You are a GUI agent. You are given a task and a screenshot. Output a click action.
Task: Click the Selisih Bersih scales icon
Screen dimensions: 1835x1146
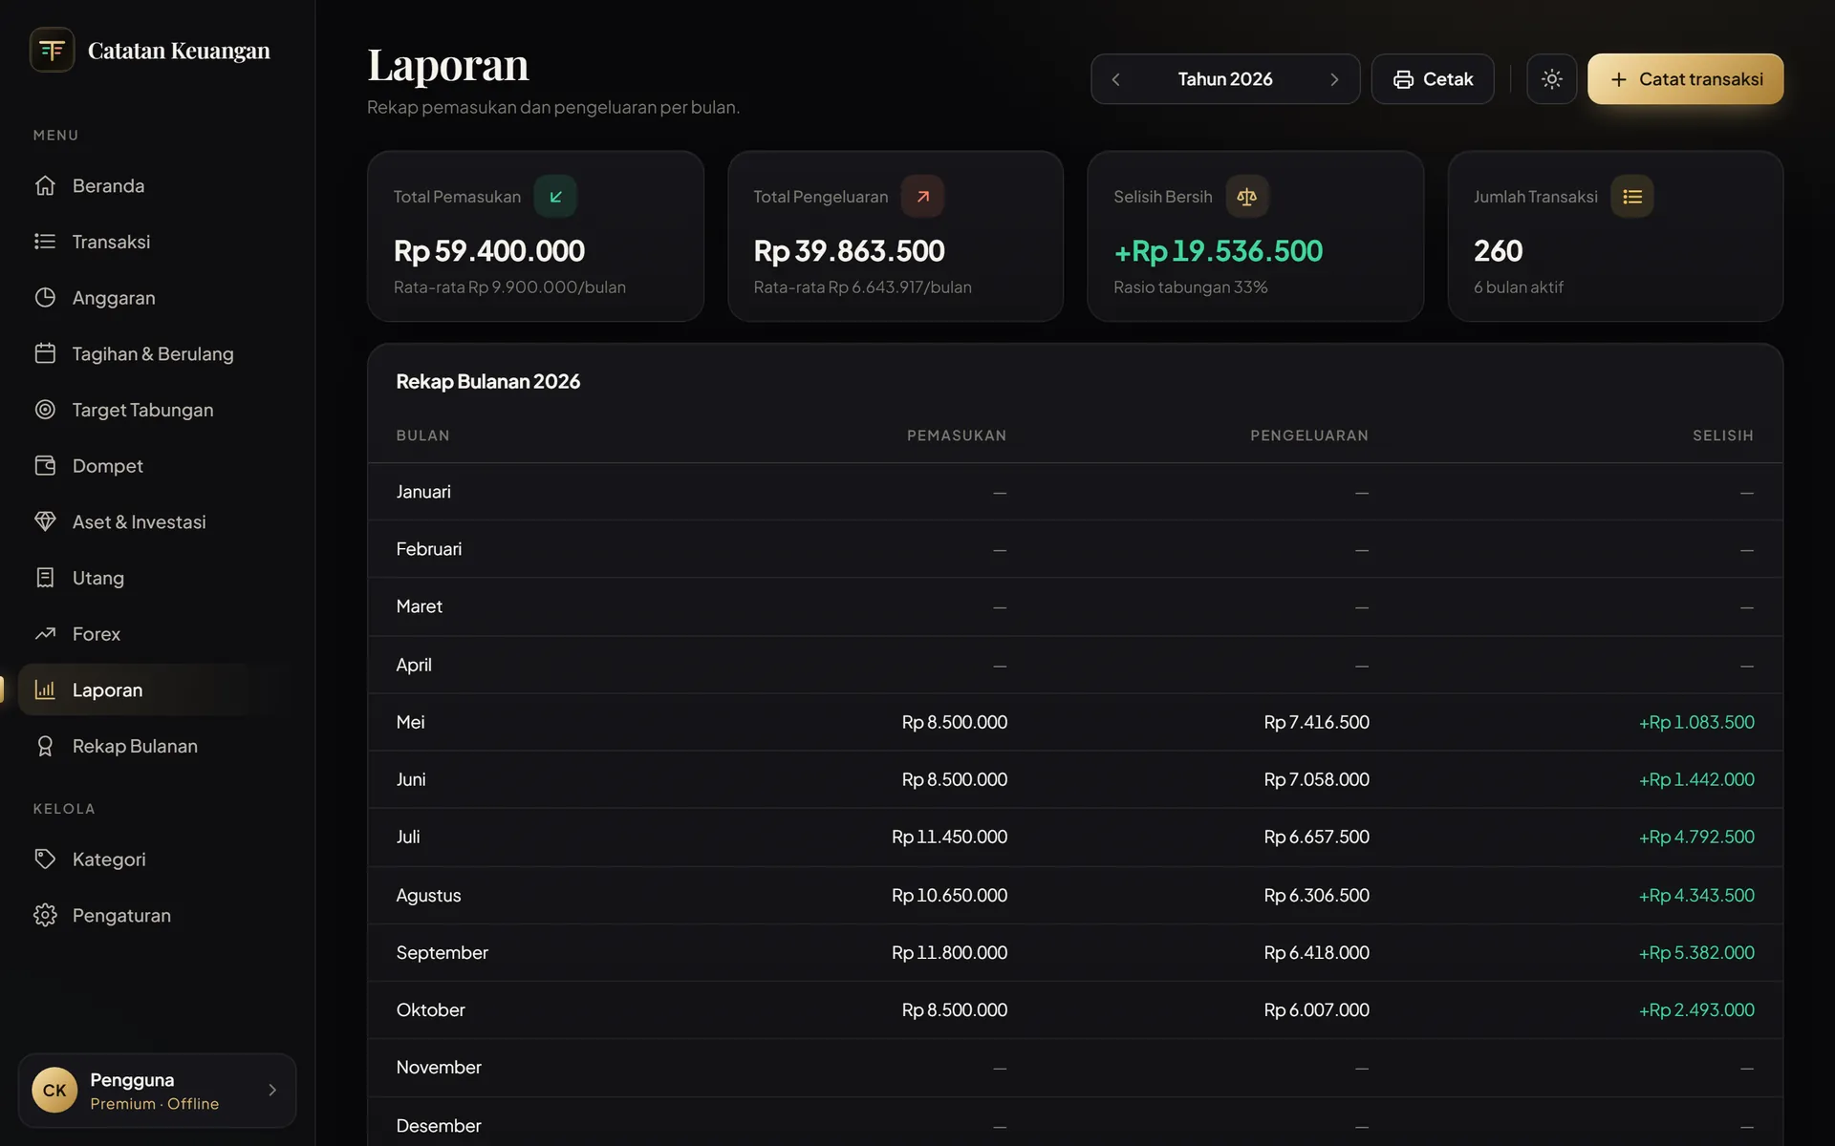(x=1247, y=197)
